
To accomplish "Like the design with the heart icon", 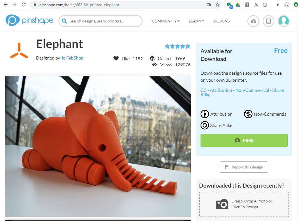I will tap(116, 58).
